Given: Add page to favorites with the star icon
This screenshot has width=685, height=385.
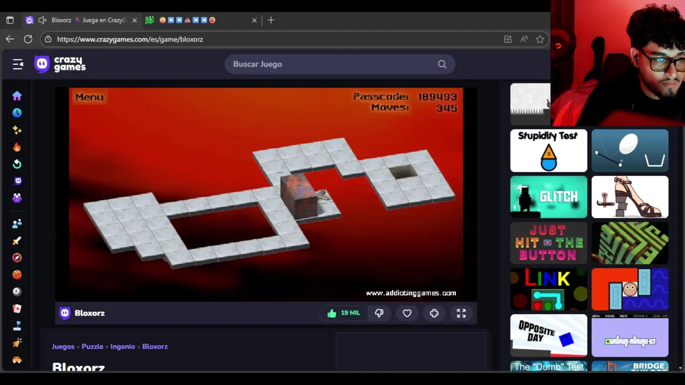Looking at the screenshot, I should pos(540,39).
